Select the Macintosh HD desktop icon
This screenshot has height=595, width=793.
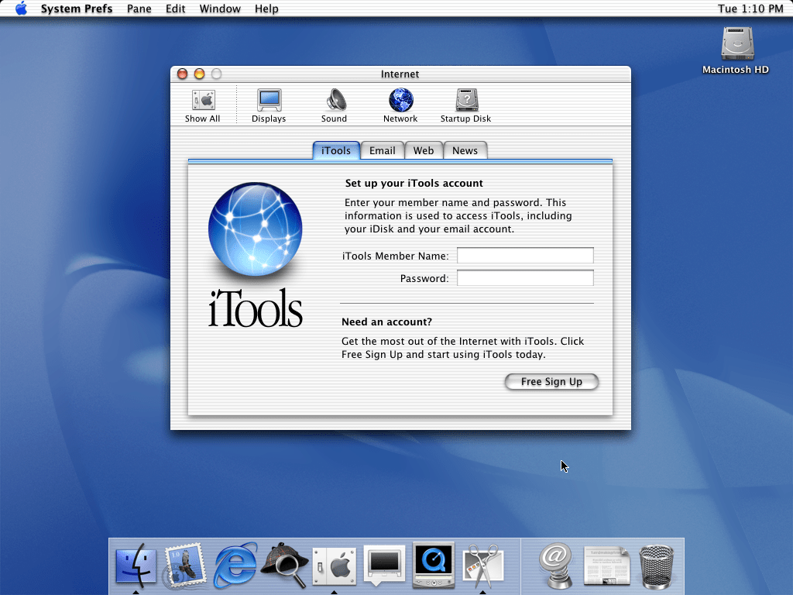click(737, 50)
